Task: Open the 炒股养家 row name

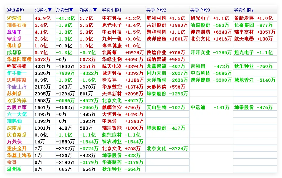Action: 17,107
